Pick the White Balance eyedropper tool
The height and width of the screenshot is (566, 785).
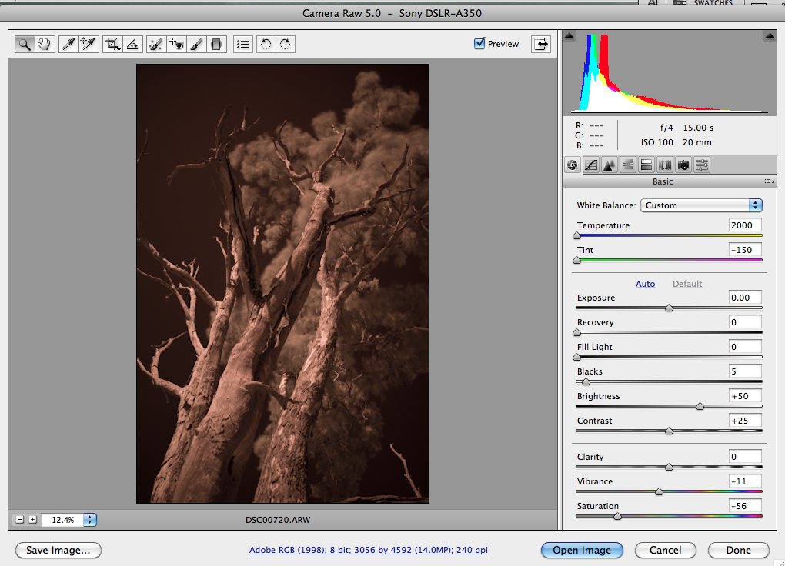68,44
